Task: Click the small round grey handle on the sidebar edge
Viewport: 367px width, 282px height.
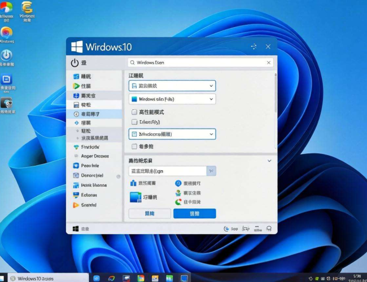Action: (x=119, y=177)
